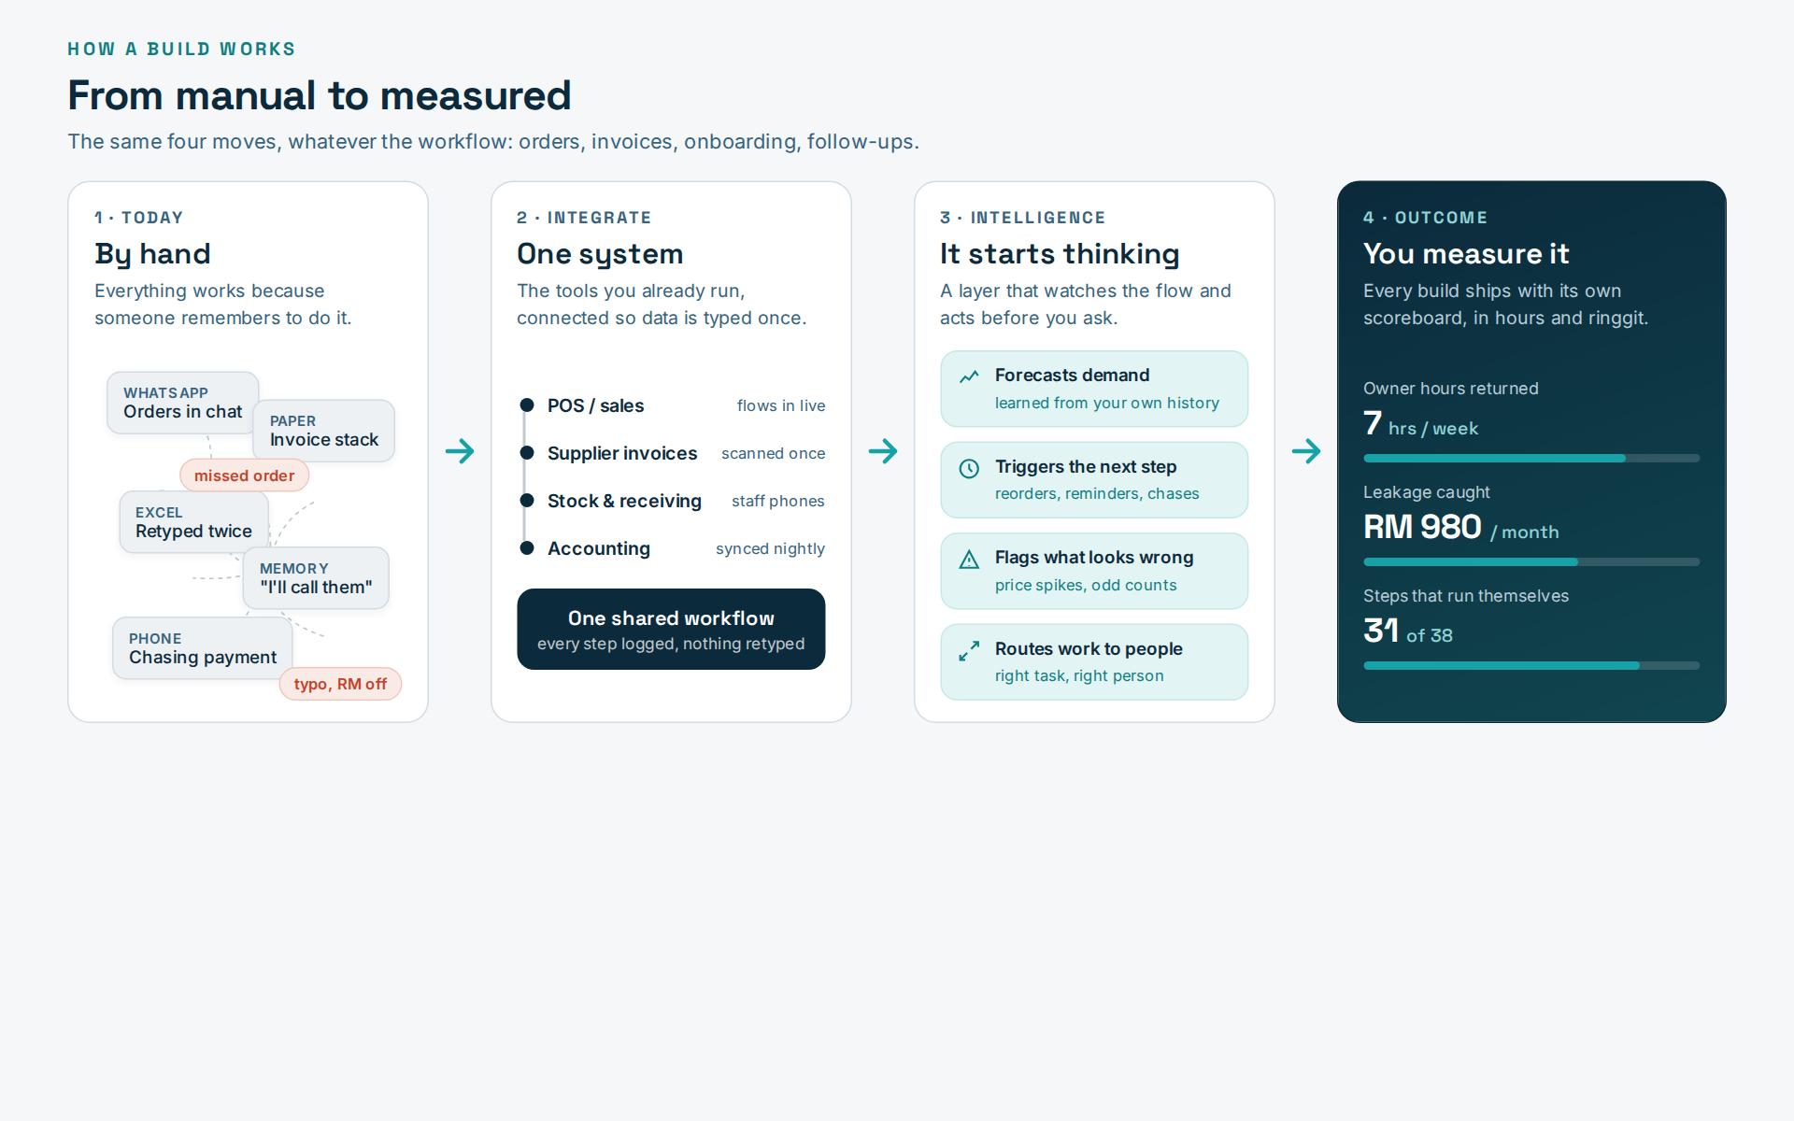This screenshot has width=1794, height=1121.
Task: Click the "Stock & receiving" row label
Action: coord(624,501)
